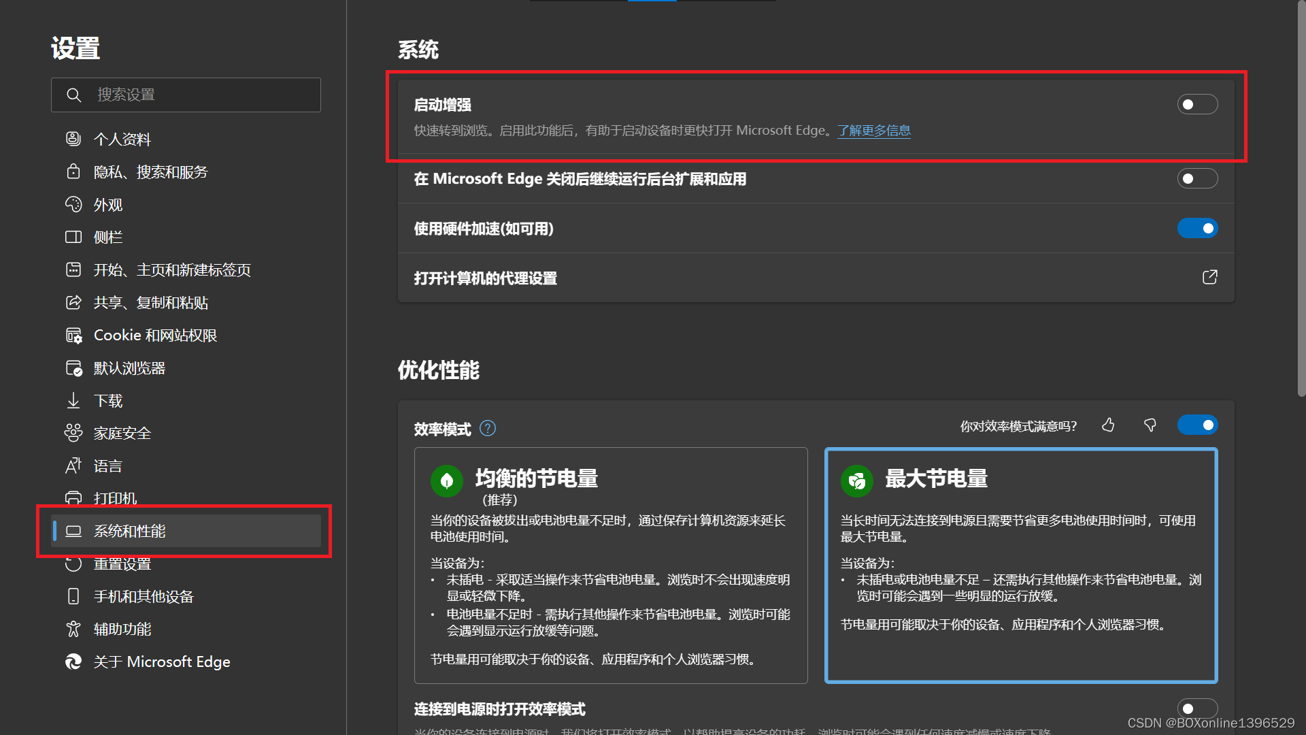Viewport: 1306px width, 735px height.
Task: Click the green leaf icon of 均衡的节电量
Action: (x=447, y=481)
